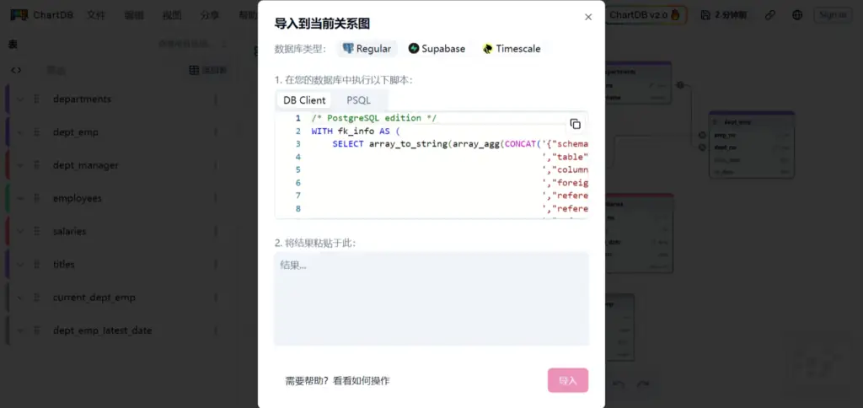Click drag handle of dept_manager row
Screen dimensions: 863x408
[x=37, y=165]
